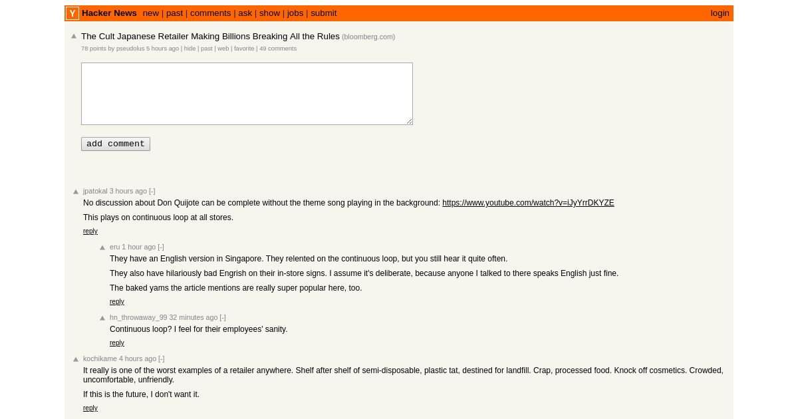Open hn_throwaway_99's user profile
This screenshot has width=798, height=419.
coord(138,317)
